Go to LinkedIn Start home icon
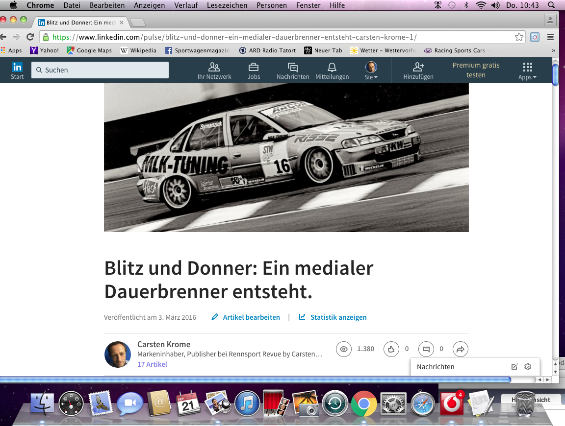Viewport: 565px width, 426px height. pos(17,71)
